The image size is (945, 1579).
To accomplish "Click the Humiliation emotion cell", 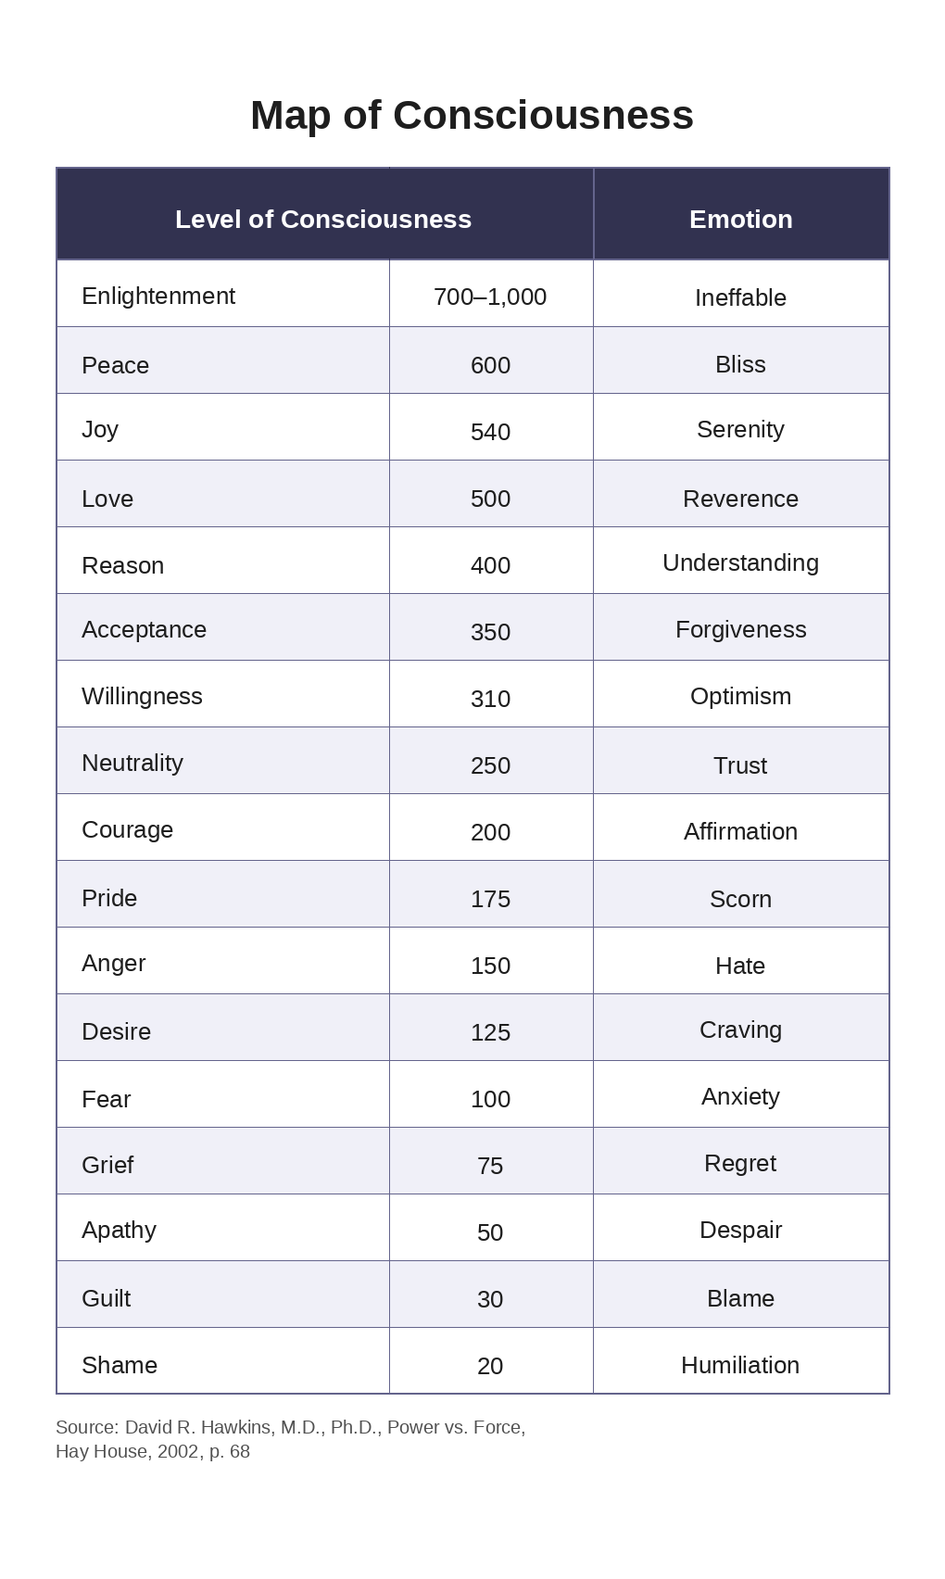I will (x=740, y=1366).
